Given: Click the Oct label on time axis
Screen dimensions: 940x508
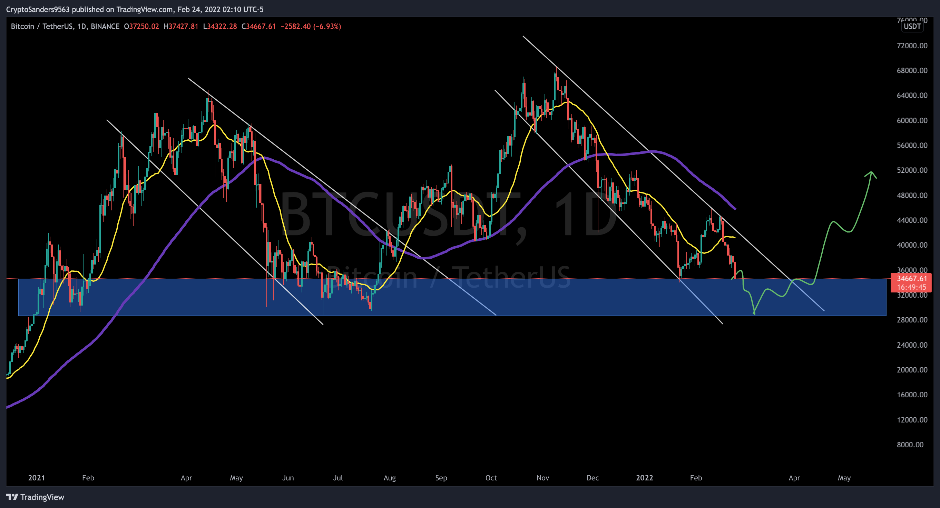Looking at the screenshot, I should [491, 477].
